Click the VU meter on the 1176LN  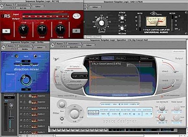point(156,22)
